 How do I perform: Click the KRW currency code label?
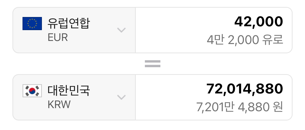[59, 105]
